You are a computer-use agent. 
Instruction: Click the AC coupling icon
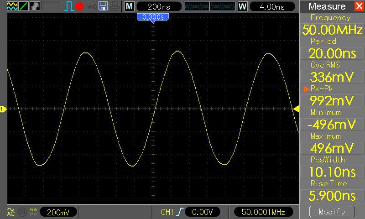point(10,212)
